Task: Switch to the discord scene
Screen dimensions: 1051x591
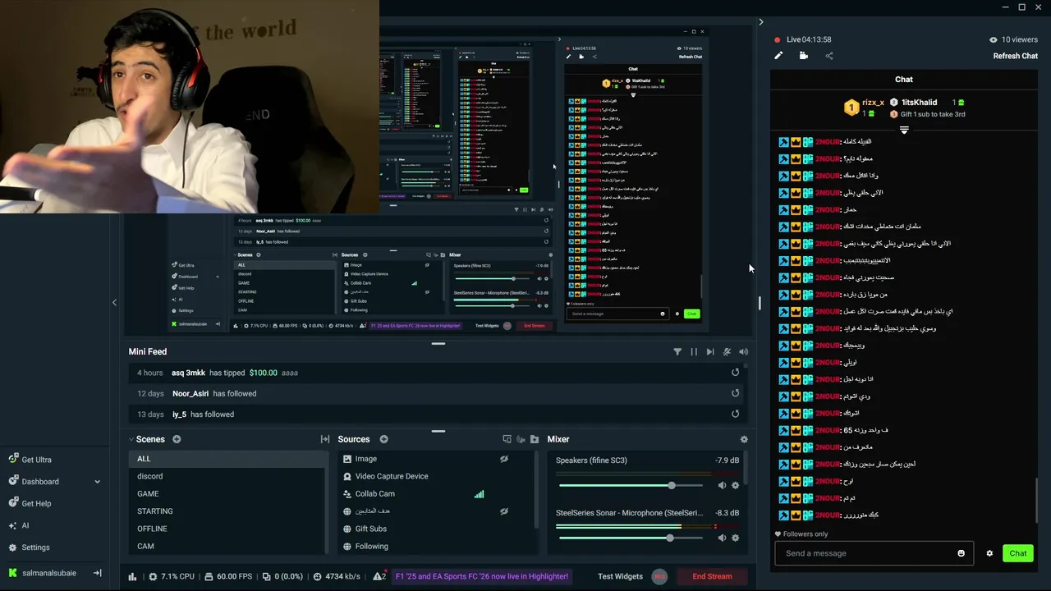Action: [x=227, y=476]
